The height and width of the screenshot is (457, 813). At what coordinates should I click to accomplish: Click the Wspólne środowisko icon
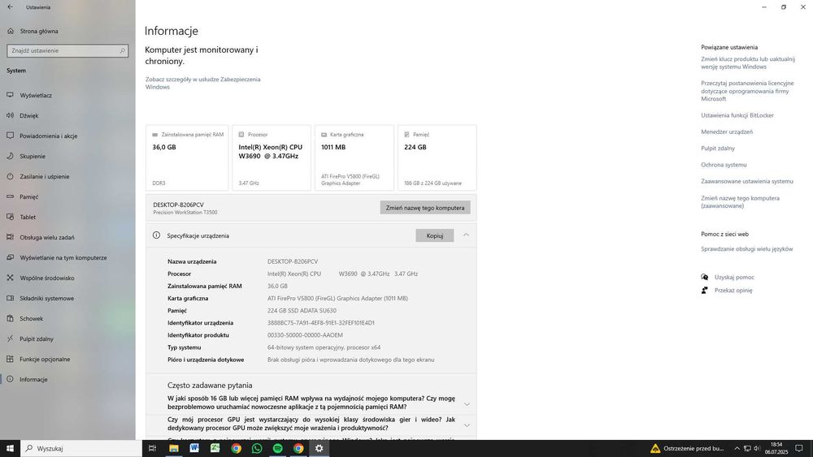pyautogui.click(x=10, y=278)
